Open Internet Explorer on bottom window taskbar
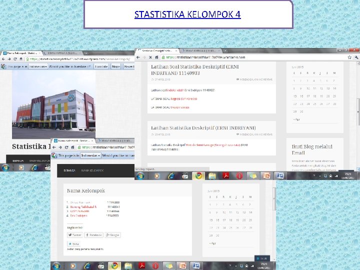 [87, 266]
